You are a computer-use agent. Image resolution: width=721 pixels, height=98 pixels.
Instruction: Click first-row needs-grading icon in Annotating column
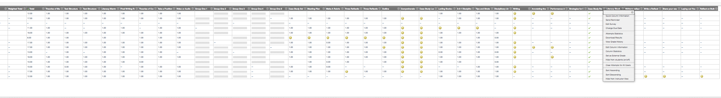533,13
